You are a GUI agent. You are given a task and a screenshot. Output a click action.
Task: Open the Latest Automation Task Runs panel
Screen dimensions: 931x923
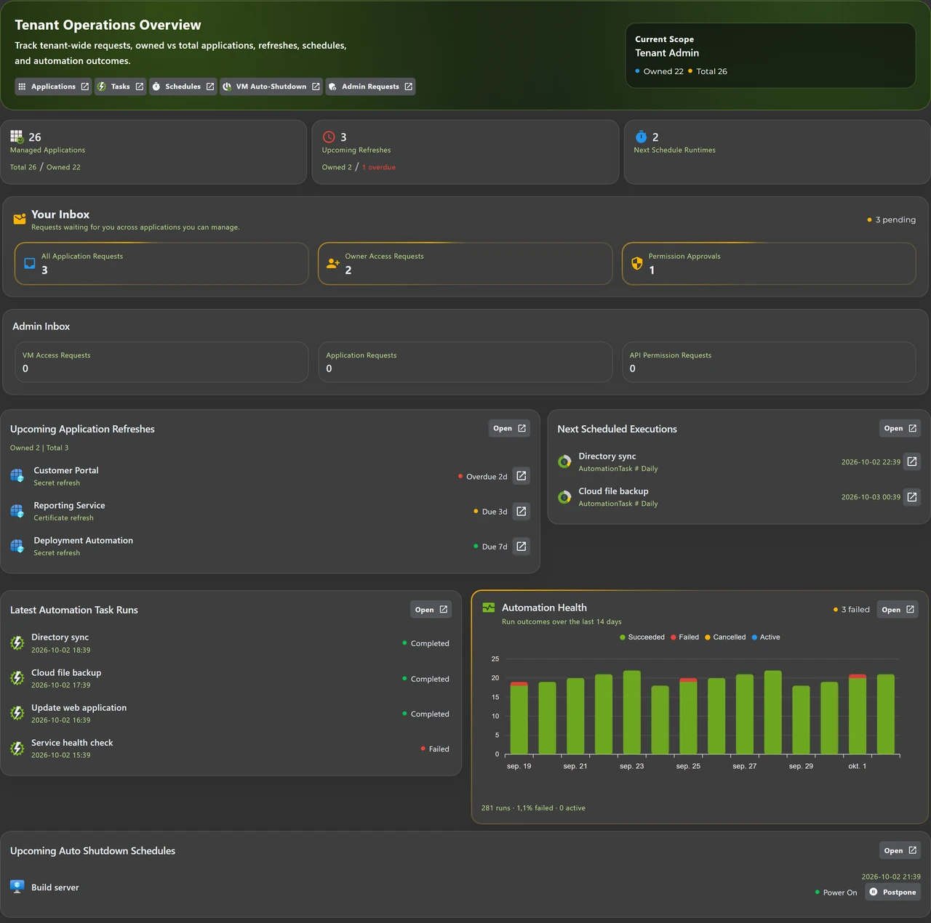click(431, 610)
